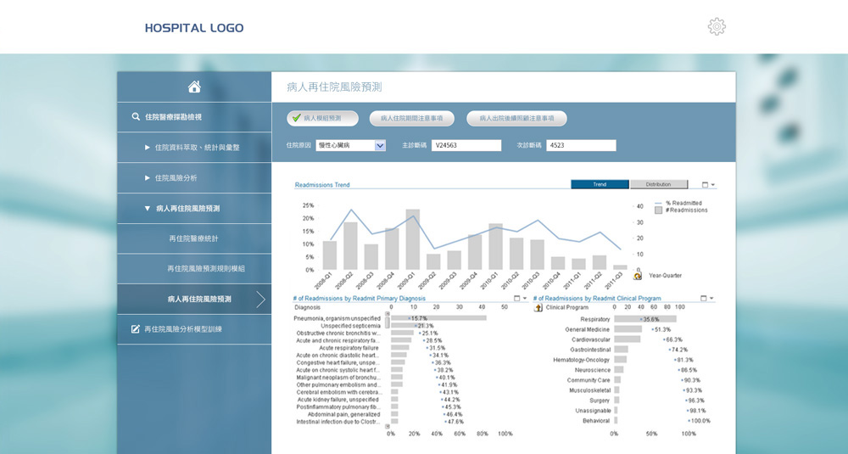848x454 pixels.
Task: Click the Cardiovascular bar
Action: [628, 339]
